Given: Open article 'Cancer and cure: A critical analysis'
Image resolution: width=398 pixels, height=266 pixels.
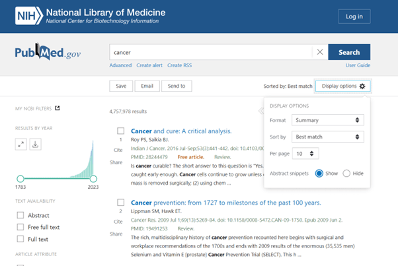Looking at the screenshot, I should (181, 131).
